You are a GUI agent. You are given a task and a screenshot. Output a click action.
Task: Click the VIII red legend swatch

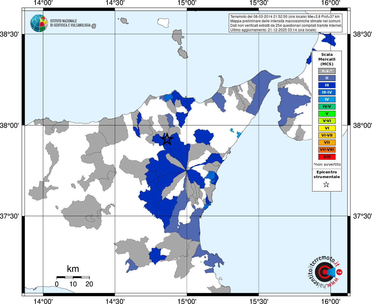[x=327, y=157]
